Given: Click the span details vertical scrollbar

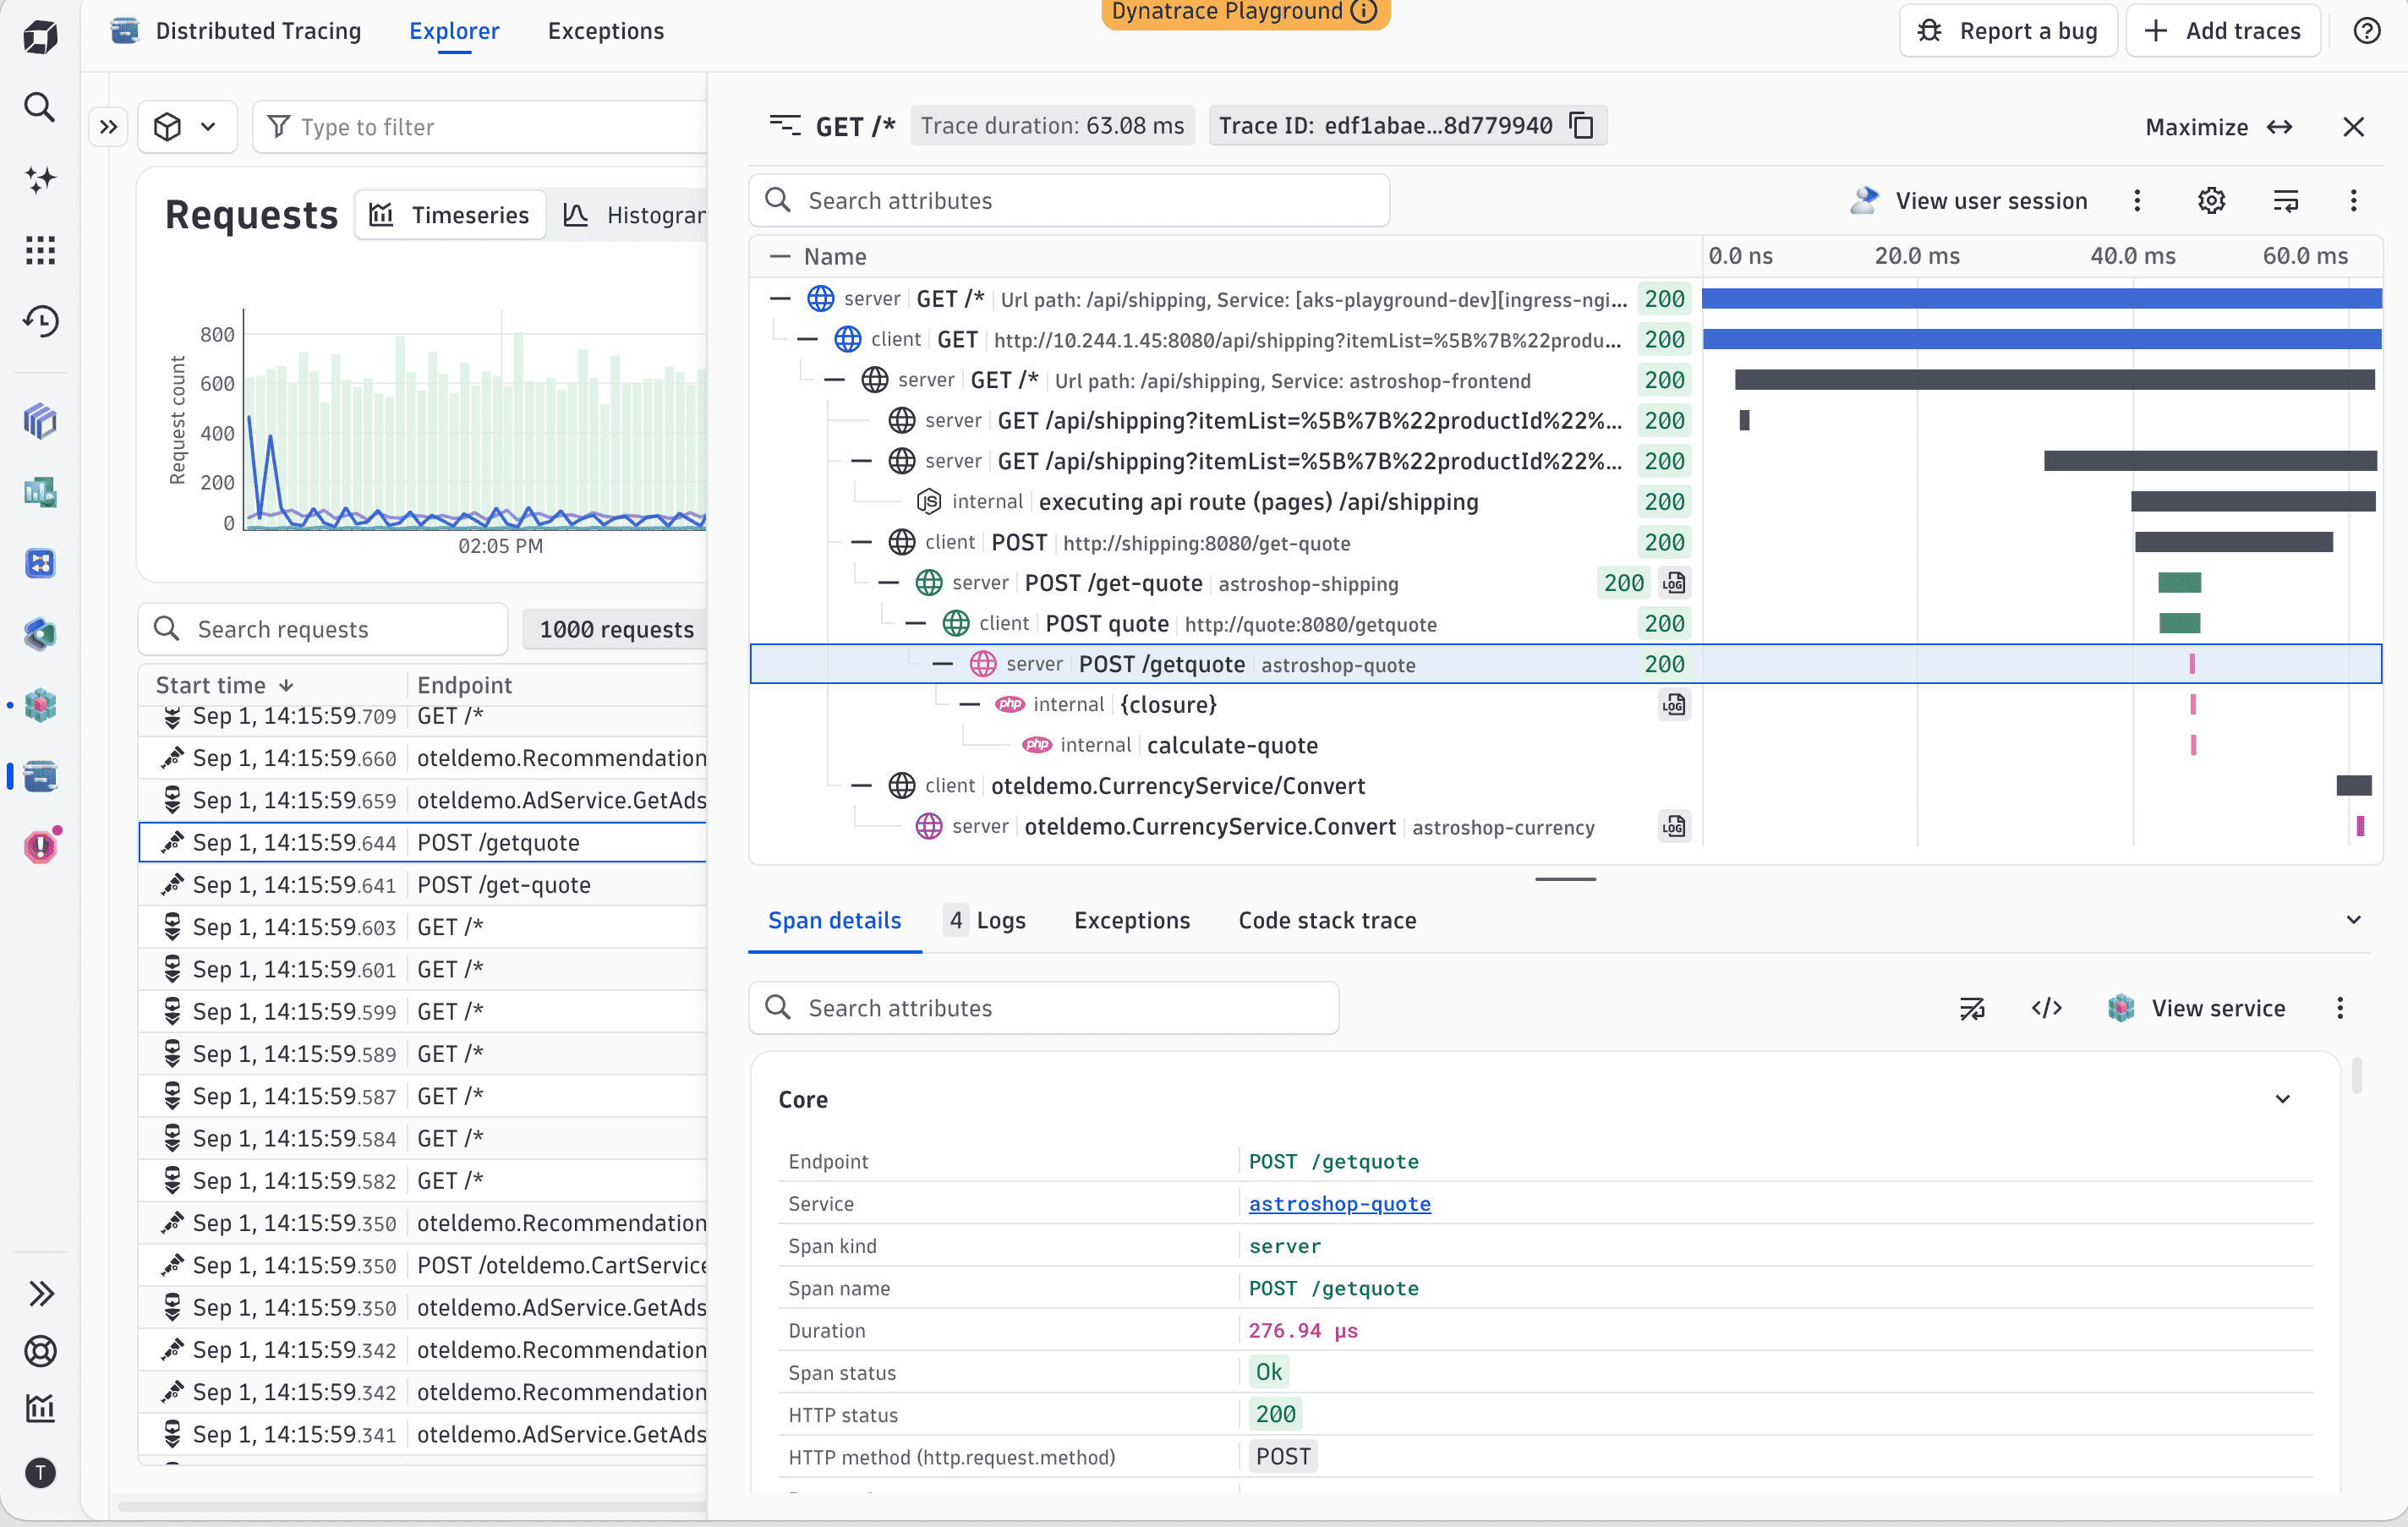Looking at the screenshot, I should pos(2357,1076).
